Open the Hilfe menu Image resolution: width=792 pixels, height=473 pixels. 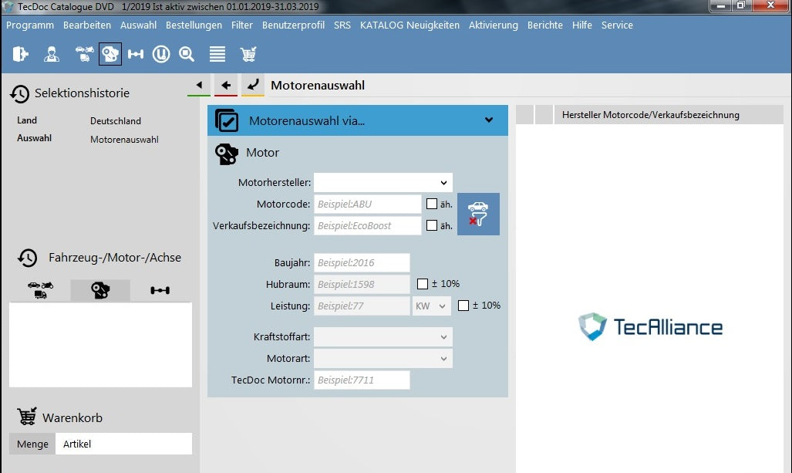[582, 25]
